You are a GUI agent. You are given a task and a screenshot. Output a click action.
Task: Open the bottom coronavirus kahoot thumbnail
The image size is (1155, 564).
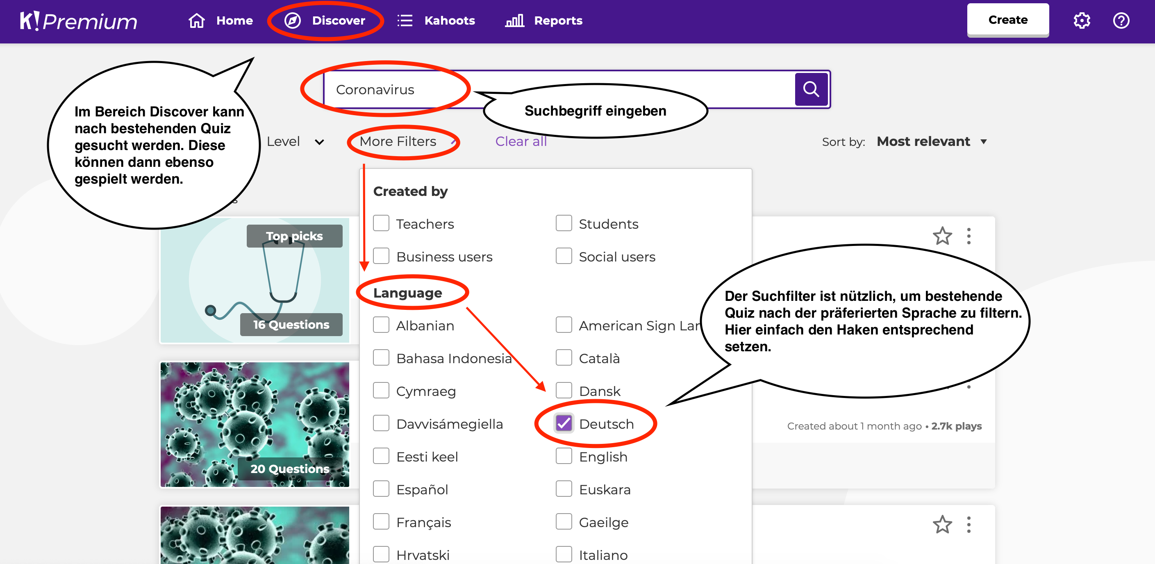[x=255, y=535]
